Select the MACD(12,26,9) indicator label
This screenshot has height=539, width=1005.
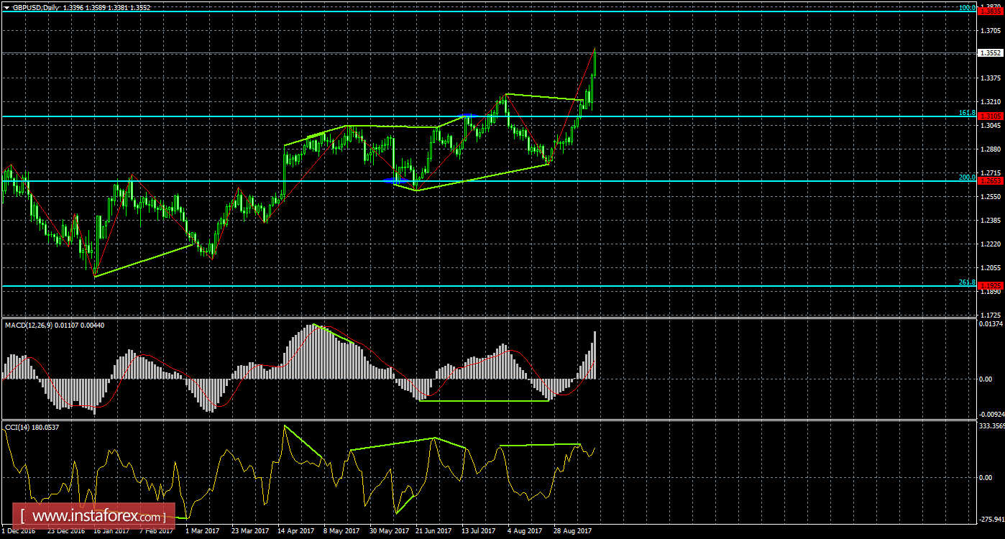click(x=43, y=323)
